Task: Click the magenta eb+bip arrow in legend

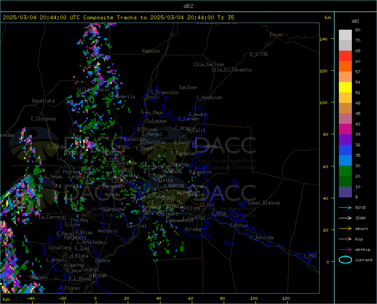Action: 345,250
